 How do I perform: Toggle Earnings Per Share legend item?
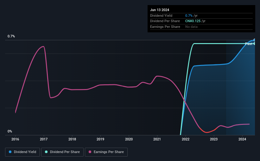click(x=106, y=152)
